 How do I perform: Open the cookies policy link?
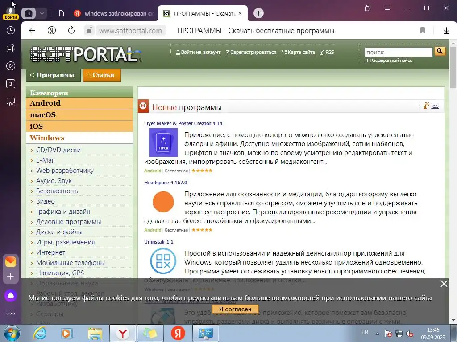[117, 298]
